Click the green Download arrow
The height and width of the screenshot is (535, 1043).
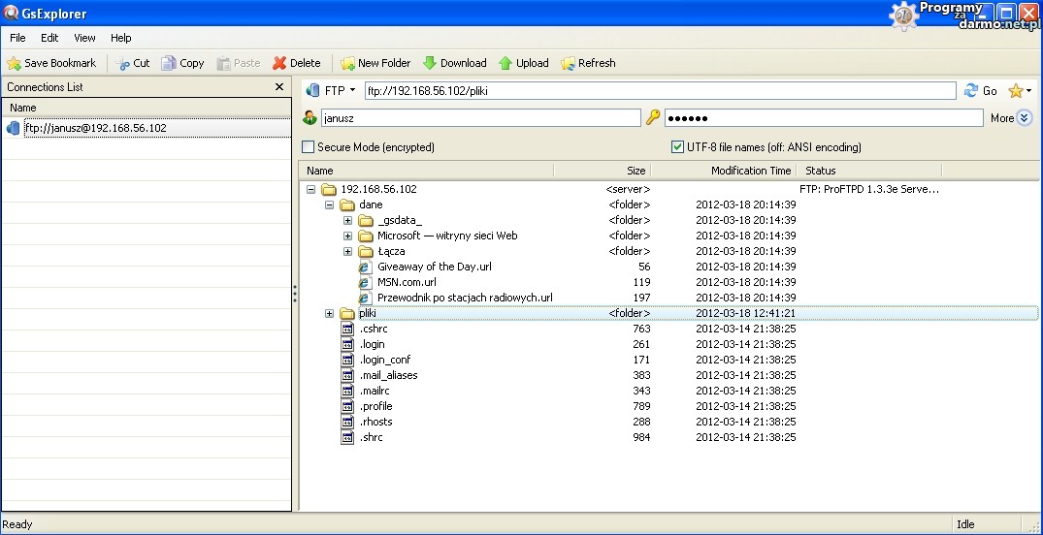pyautogui.click(x=430, y=63)
